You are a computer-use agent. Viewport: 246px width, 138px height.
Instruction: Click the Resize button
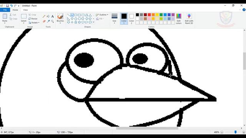point(33,19)
